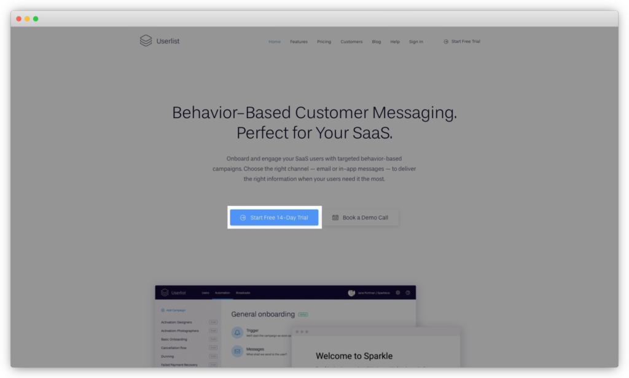Click the Userlist logo inside the dashboard screenshot
Image resolution: width=629 pixels, height=378 pixels.
pyautogui.click(x=165, y=293)
